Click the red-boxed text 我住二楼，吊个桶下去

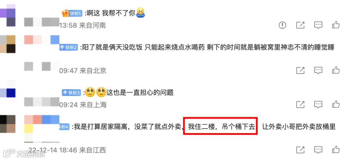pyautogui.click(x=220, y=127)
